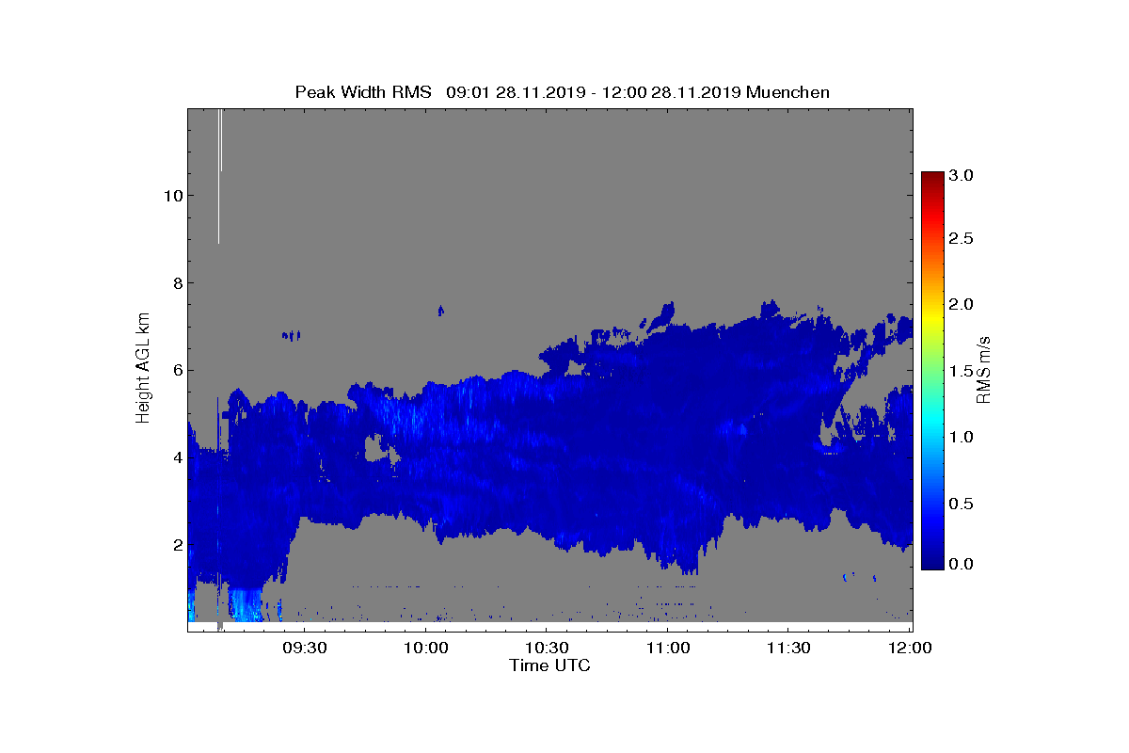Viewport: 1129px width, 753px height.
Task: Click the white vertical streak near 9 km
Action: point(219,176)
